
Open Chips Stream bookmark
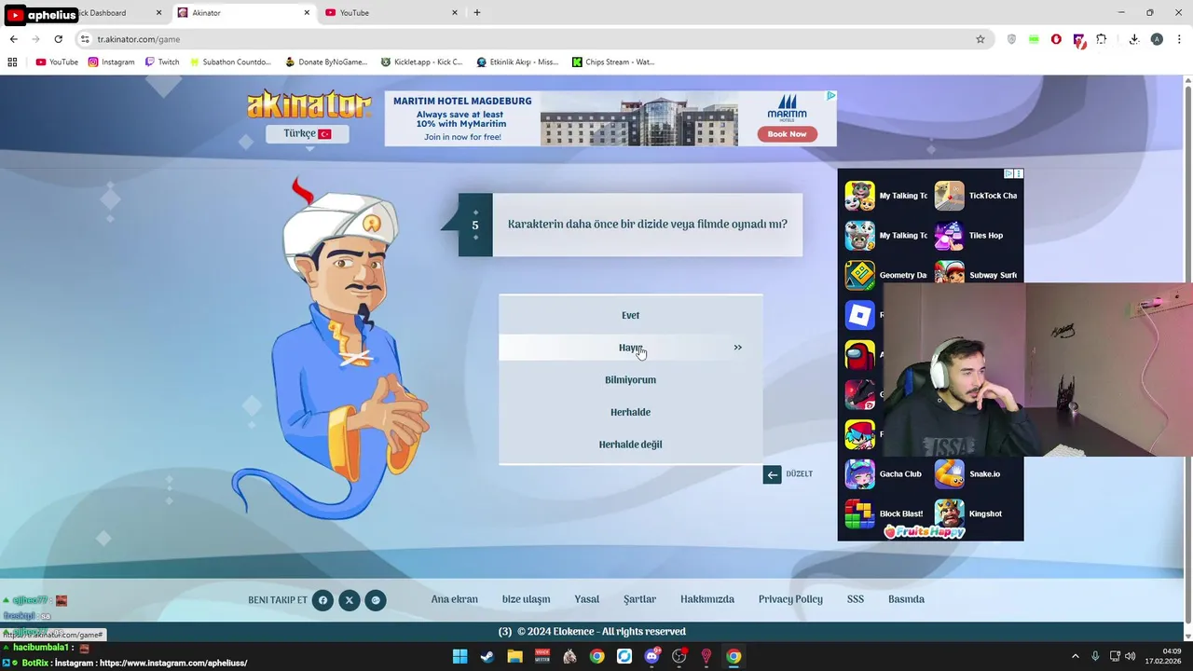613,62
